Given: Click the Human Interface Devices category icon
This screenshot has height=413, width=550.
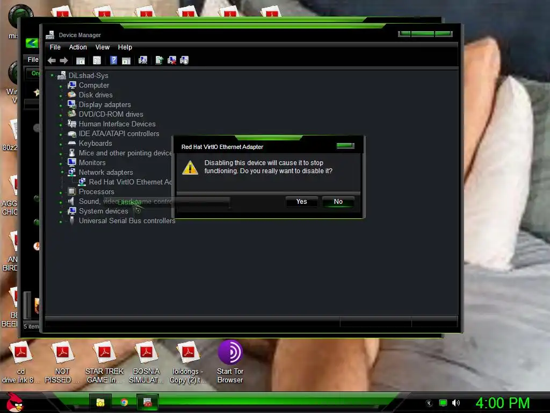Looking at the screenshot, I should coord(72,124).
